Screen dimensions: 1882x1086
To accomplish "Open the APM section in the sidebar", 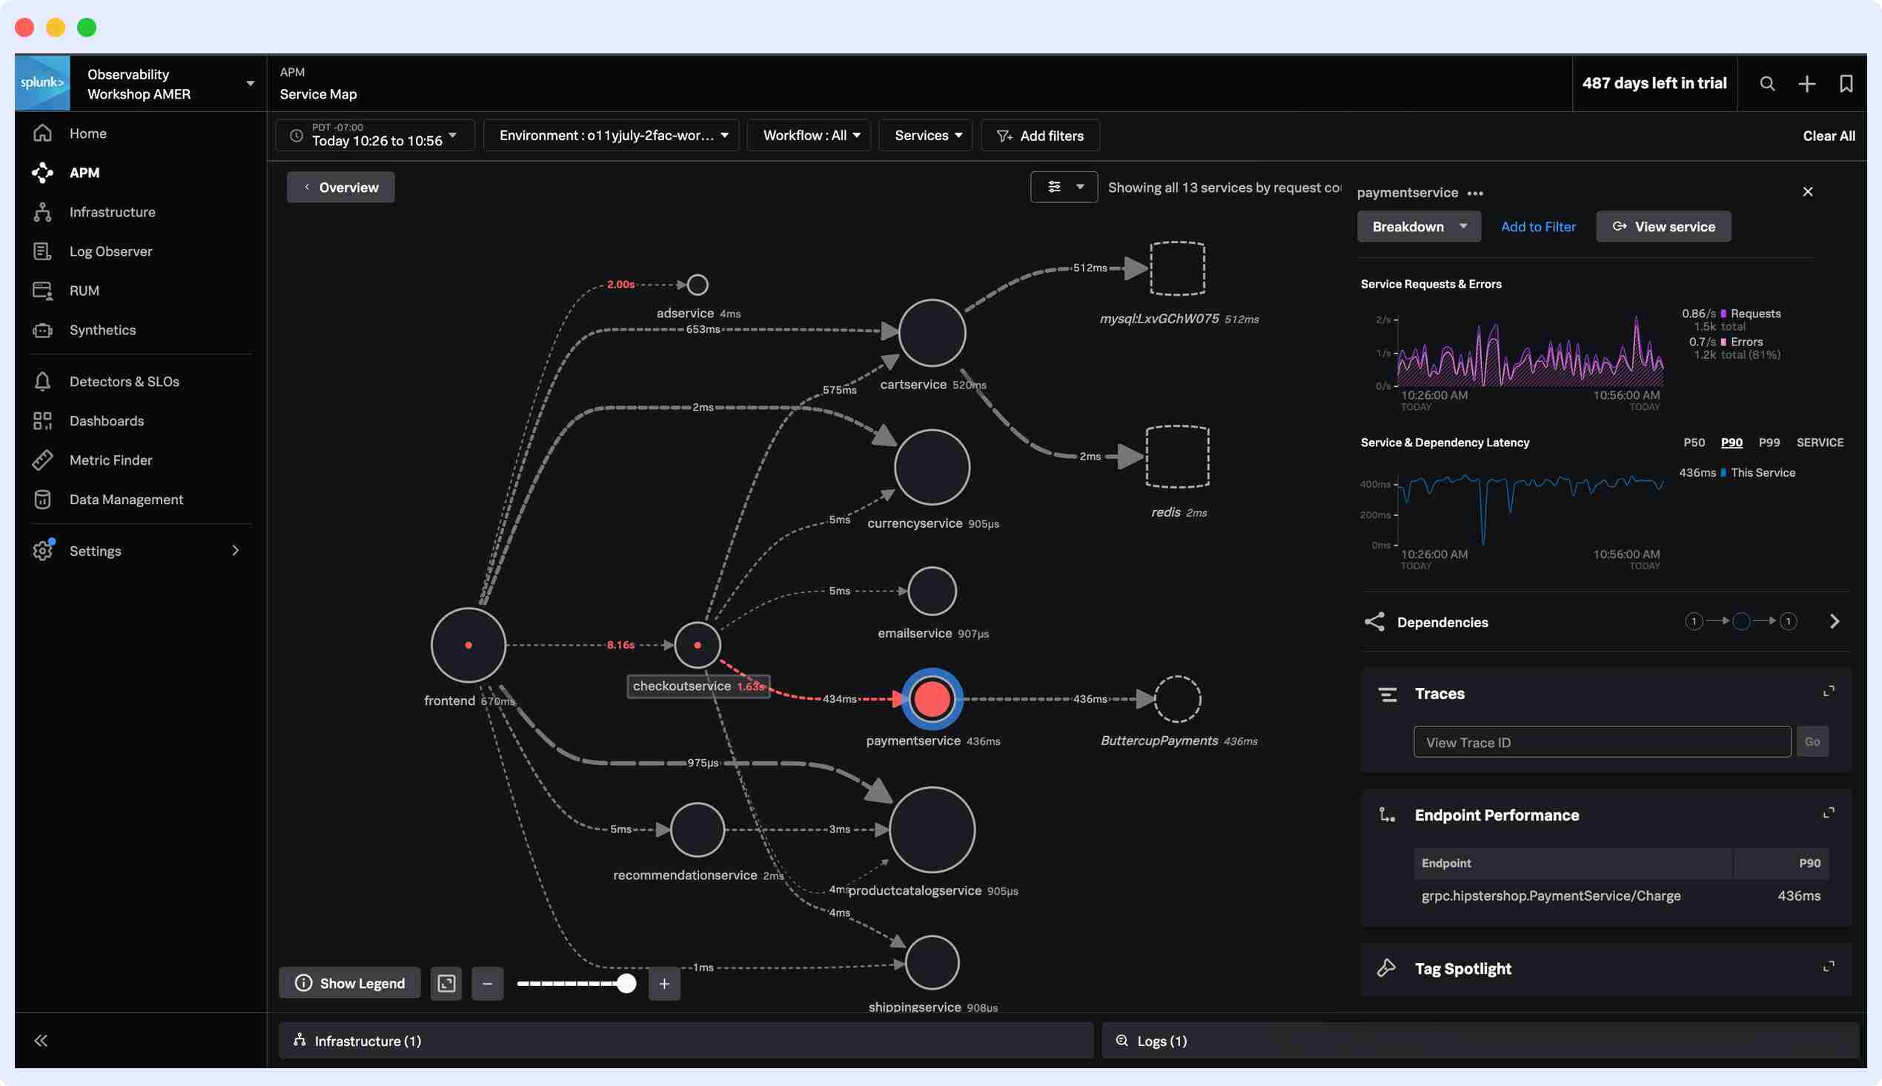I will pos(84,172).
